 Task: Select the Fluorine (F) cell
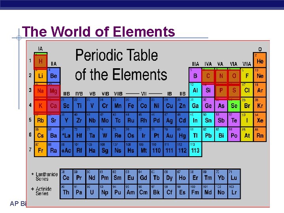pos(247,75)
